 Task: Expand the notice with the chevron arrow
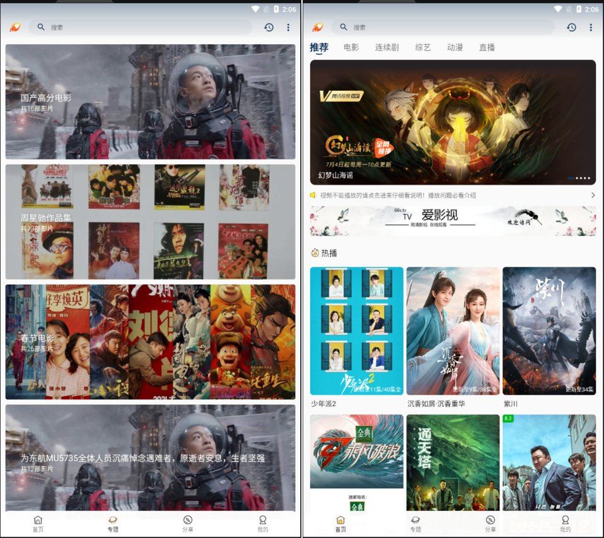pos(593,196)
